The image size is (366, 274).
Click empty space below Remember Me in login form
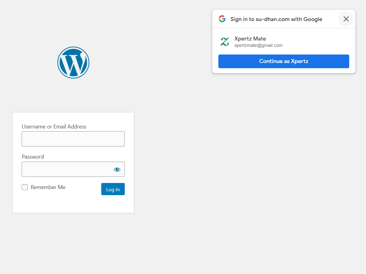tap(61, 203)
